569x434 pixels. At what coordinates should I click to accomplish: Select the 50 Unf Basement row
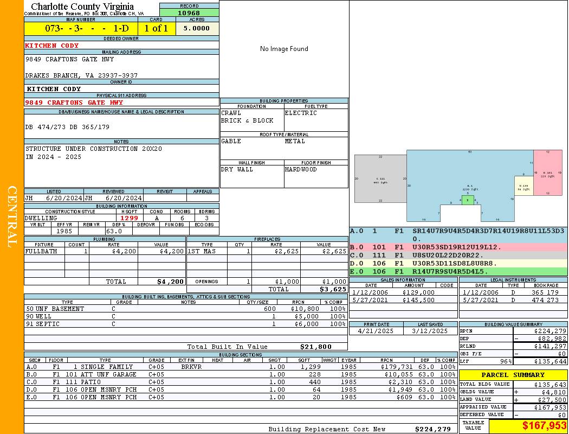[186, 309]
